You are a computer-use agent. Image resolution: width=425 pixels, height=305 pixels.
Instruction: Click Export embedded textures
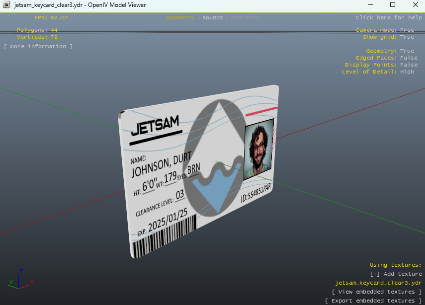tap(373, 301)
